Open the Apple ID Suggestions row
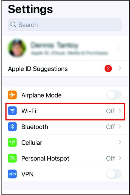Image resolution: width=130 pixels, height=195 pixels. tap(65, 69)
